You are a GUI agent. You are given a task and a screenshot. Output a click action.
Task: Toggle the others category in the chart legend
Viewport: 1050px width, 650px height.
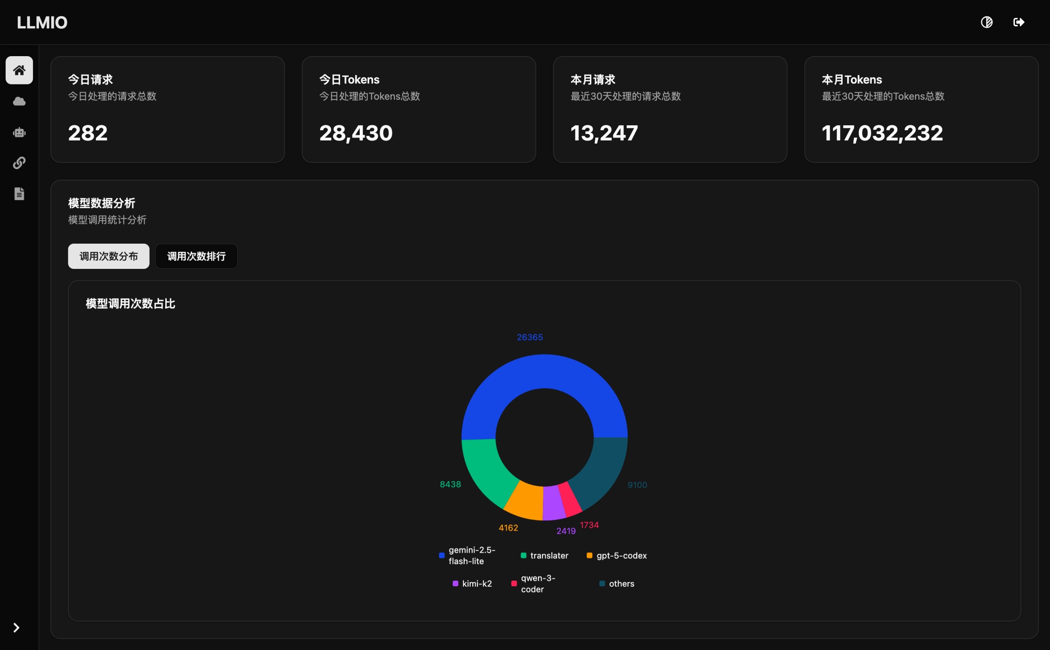(x=616, y=584)
